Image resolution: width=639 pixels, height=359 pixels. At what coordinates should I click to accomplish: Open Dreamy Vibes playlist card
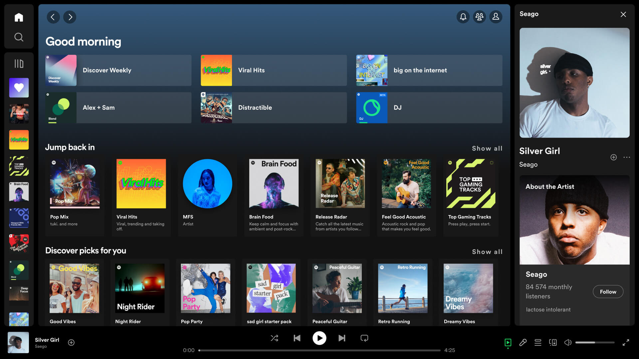coord(469,293)
